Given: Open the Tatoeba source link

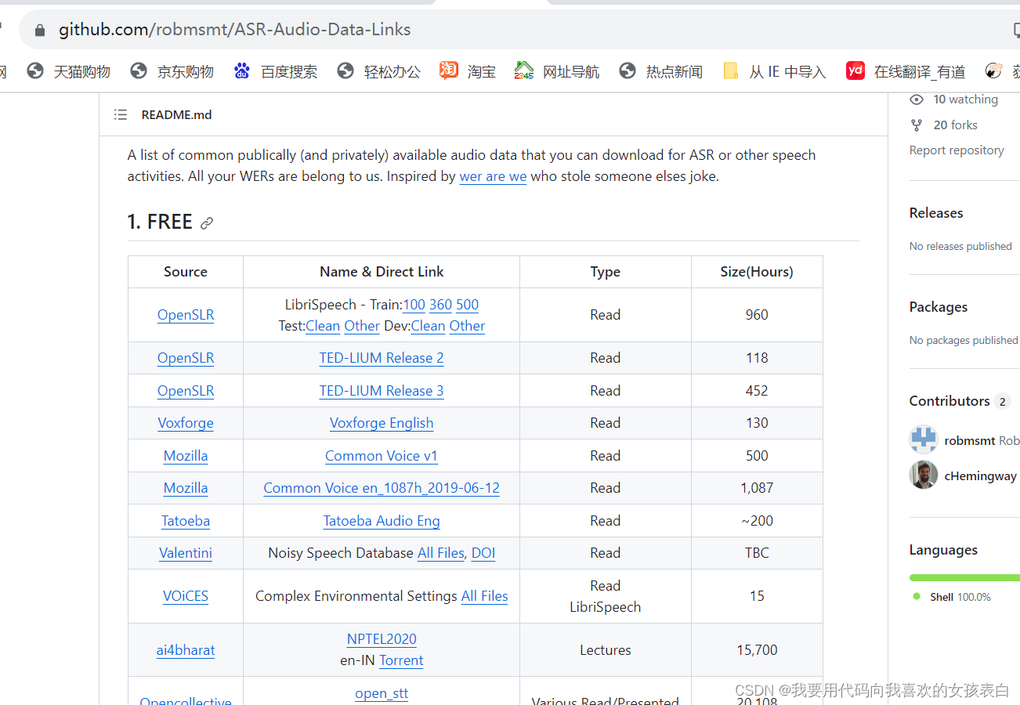Looking at the screenshot, I should 186,521.
